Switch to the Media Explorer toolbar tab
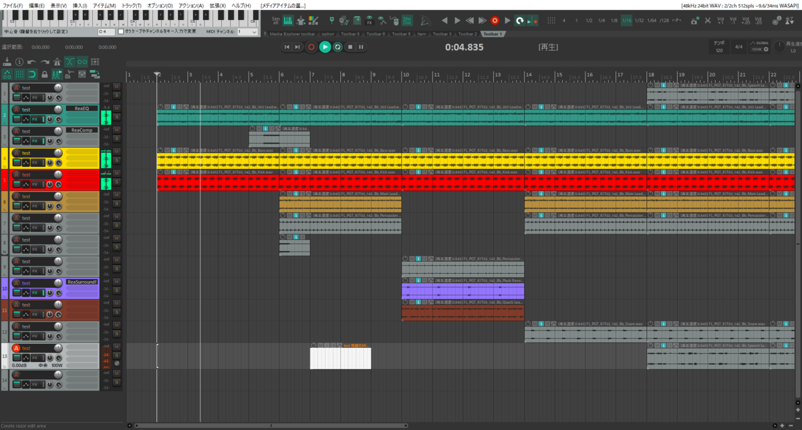This screenshot has height=430, width=802. (x=291, y=33)
